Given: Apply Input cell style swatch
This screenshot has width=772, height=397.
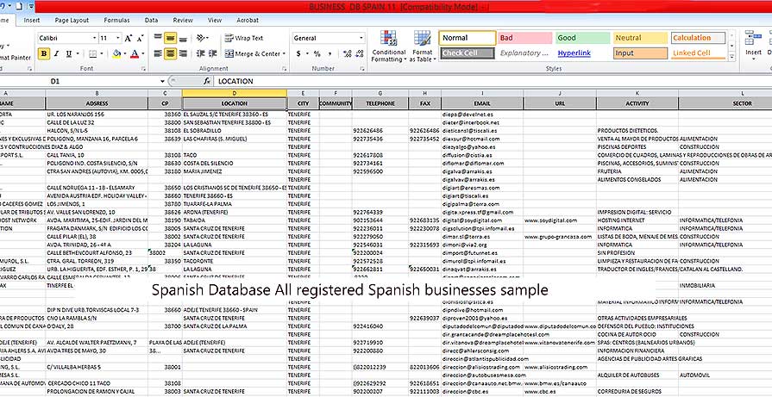Looking at the screenshot, I should pyautogui.click(x=640, y=53).
